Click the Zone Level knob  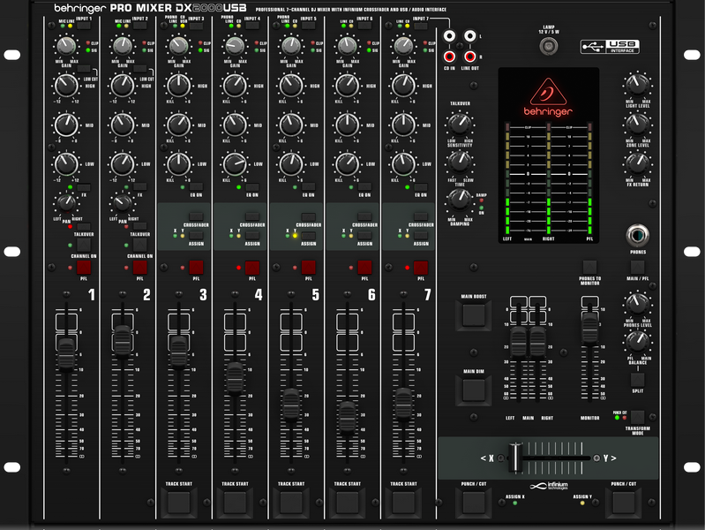coord(637,124)
